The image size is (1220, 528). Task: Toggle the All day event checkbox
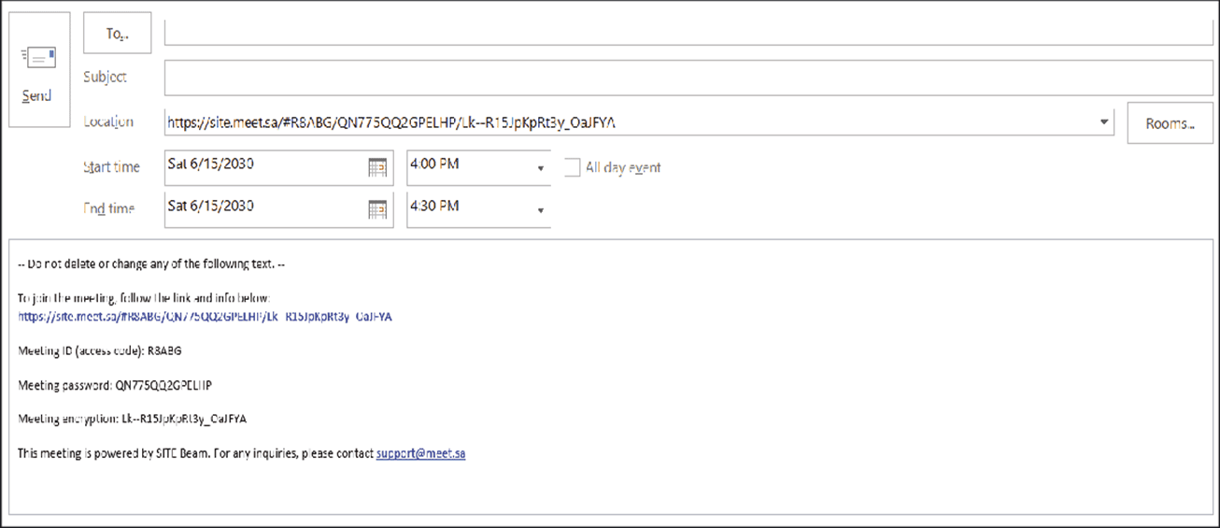click(572, 168)
